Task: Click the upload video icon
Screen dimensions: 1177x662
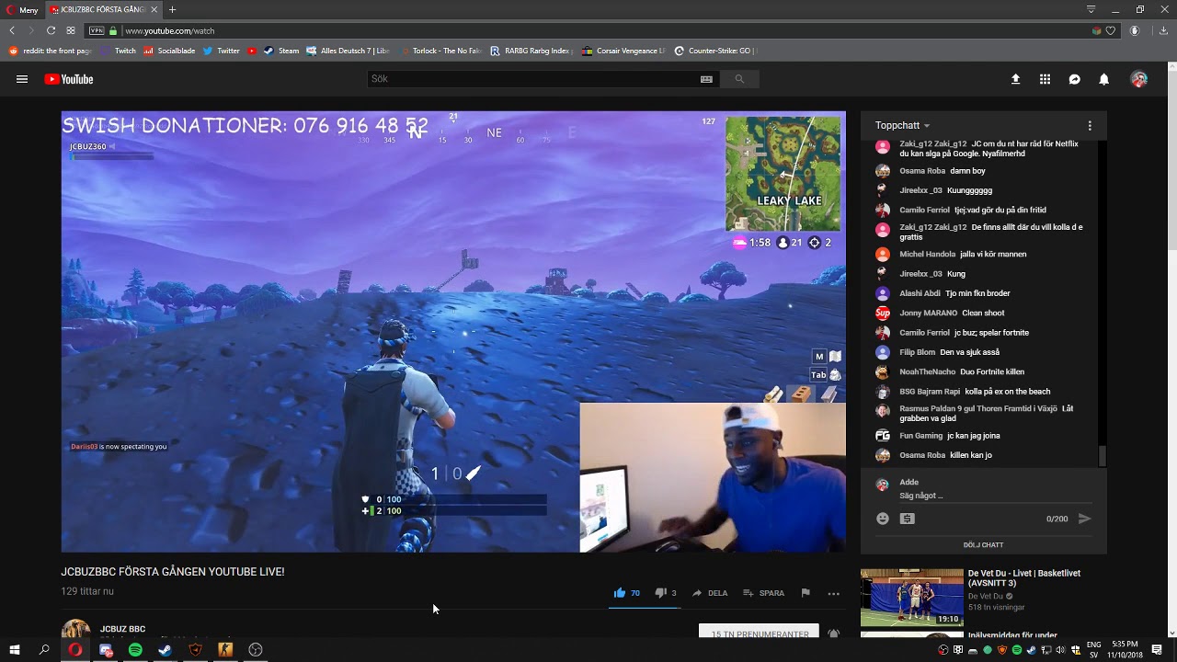Action: (1015, 79)
